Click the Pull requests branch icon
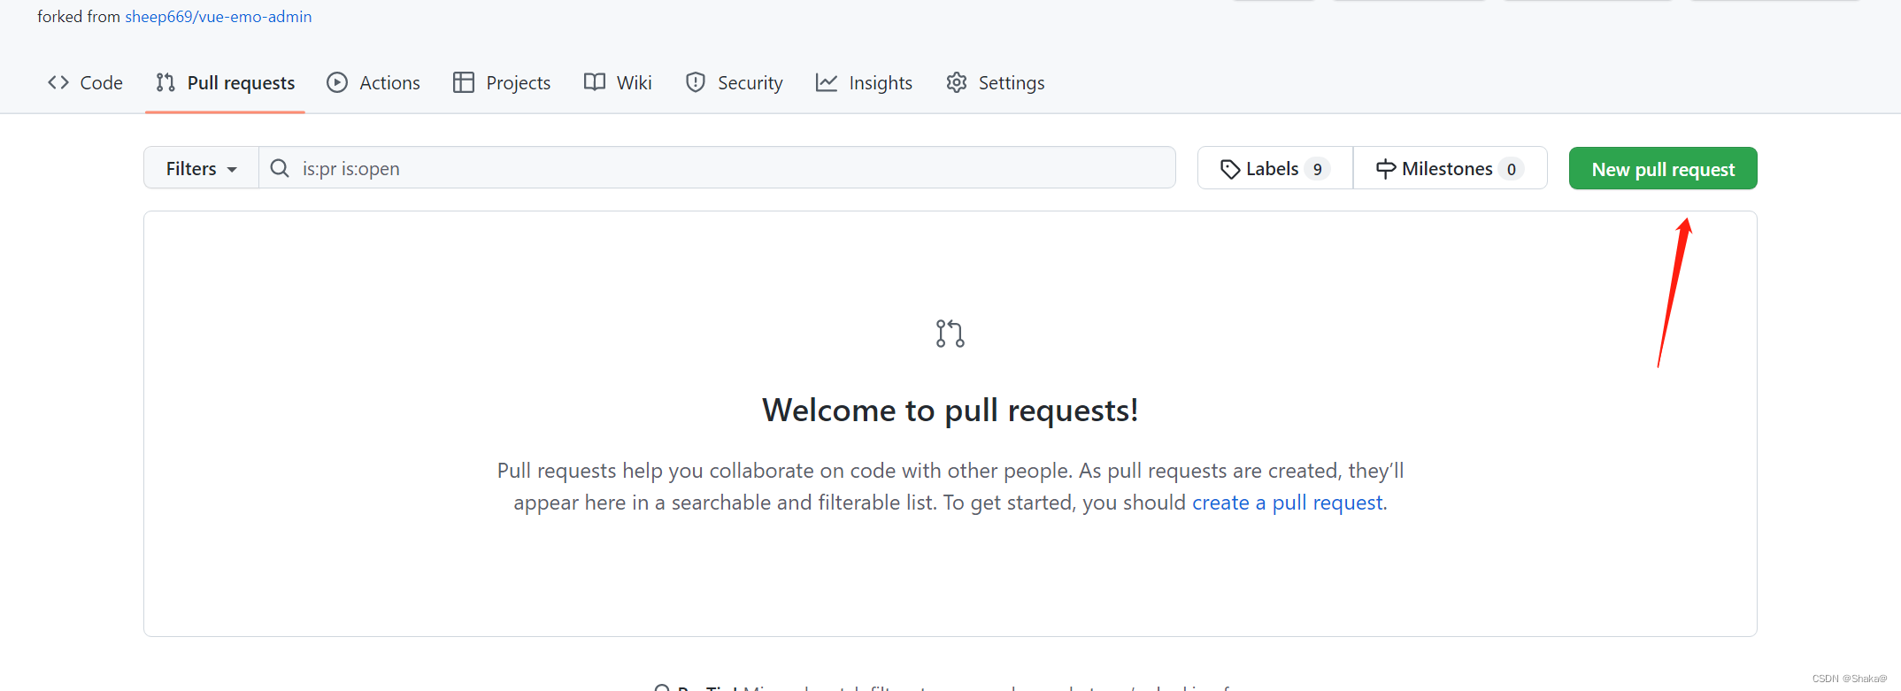Image resolution: width=1901 pixels, height=691 pixels. tap(165, 82)
